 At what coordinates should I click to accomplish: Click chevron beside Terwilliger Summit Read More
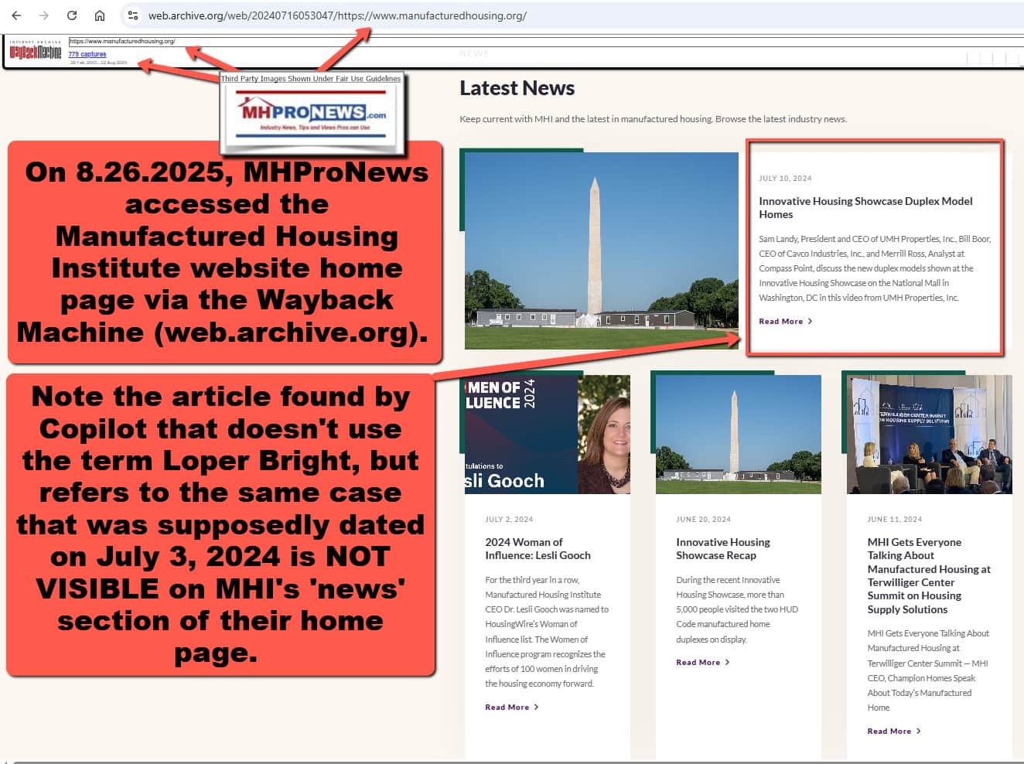pyautogui.click(x=918, y=731)
